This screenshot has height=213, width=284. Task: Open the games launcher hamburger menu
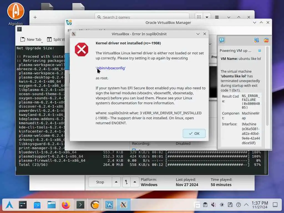click(217, 17)
